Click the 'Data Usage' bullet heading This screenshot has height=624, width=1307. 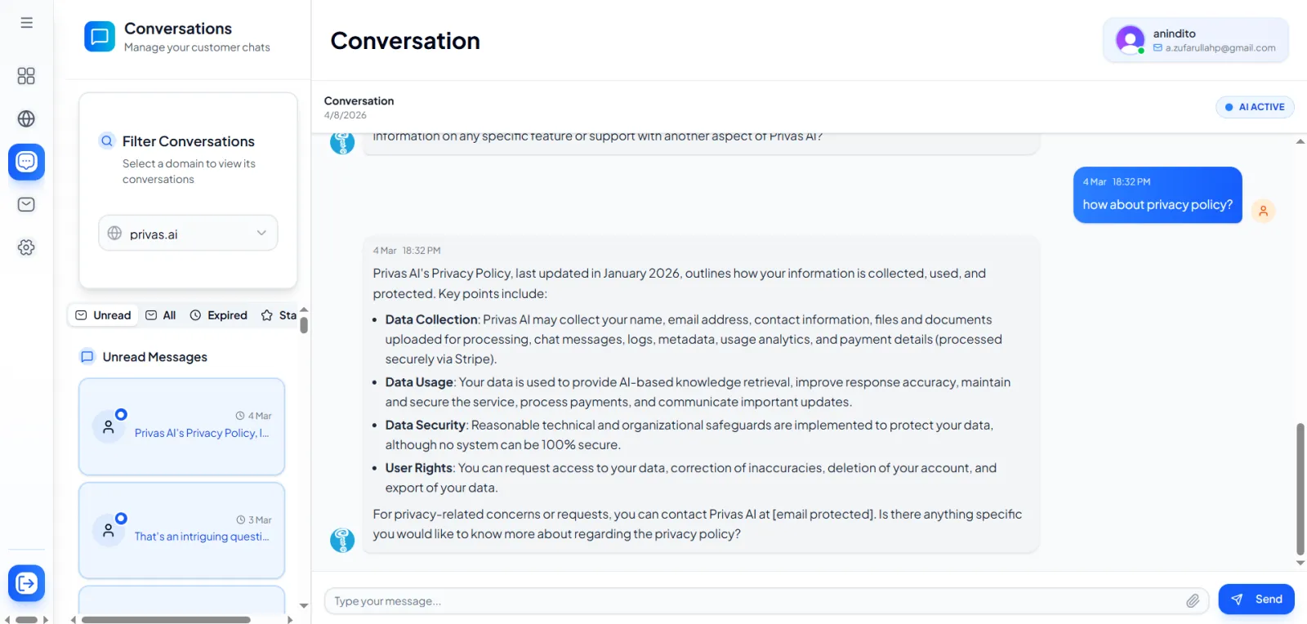point(419,382)
